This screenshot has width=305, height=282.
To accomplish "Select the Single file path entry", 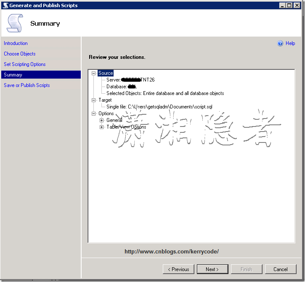I will pos(159,107).
